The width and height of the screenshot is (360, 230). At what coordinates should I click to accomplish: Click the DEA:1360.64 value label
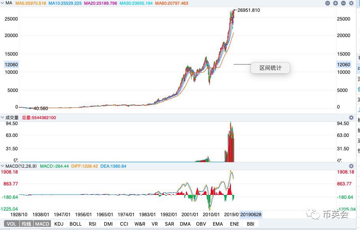[113, 166]
